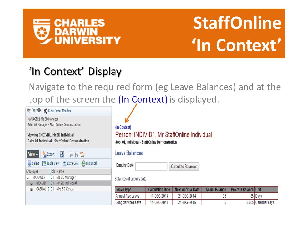Click the Clear Team Member undo icon
Screen dimensions: 308x231
(45, 111)
